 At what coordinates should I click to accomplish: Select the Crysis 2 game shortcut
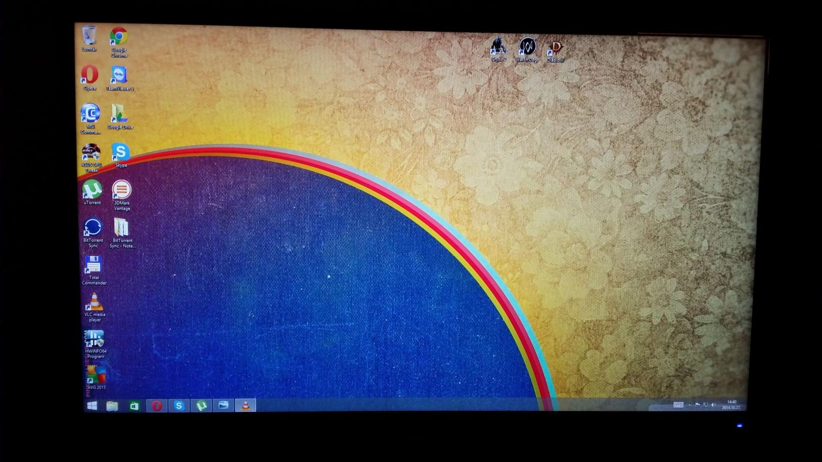(498, 46)
